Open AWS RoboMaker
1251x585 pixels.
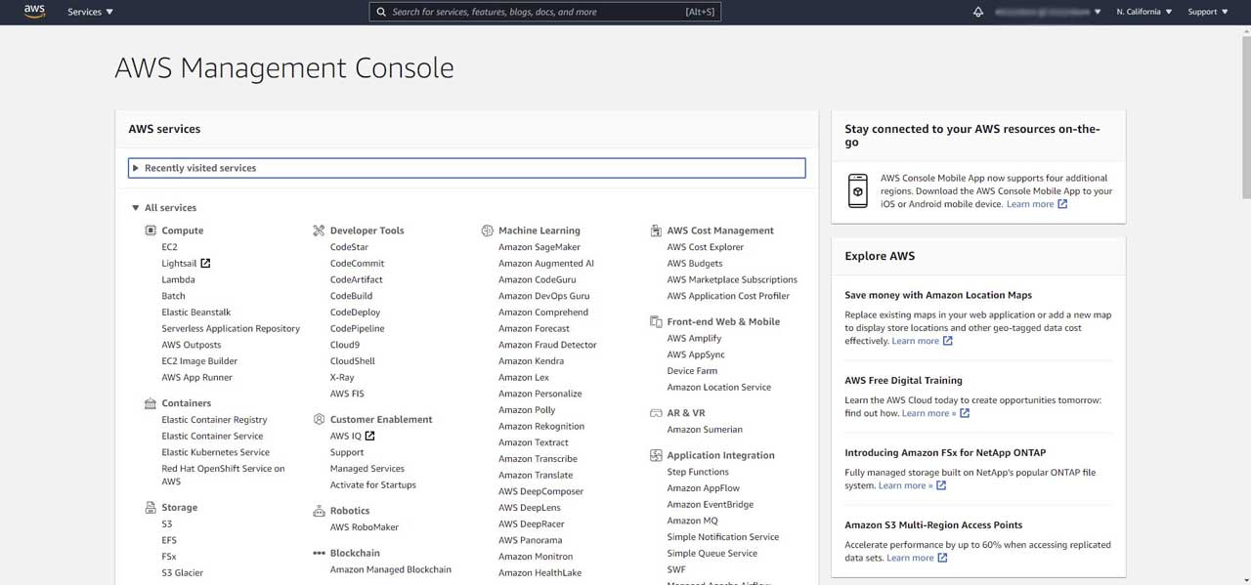(x=365, y=527)
